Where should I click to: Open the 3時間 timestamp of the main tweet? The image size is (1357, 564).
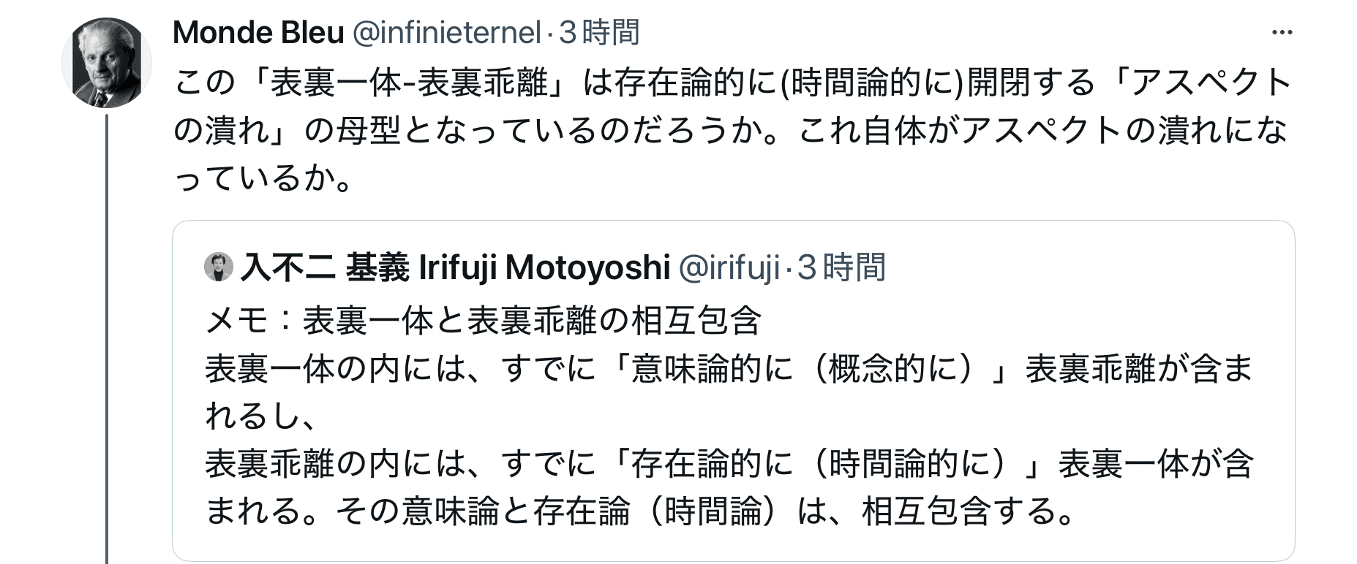click(x=601, y=33)
